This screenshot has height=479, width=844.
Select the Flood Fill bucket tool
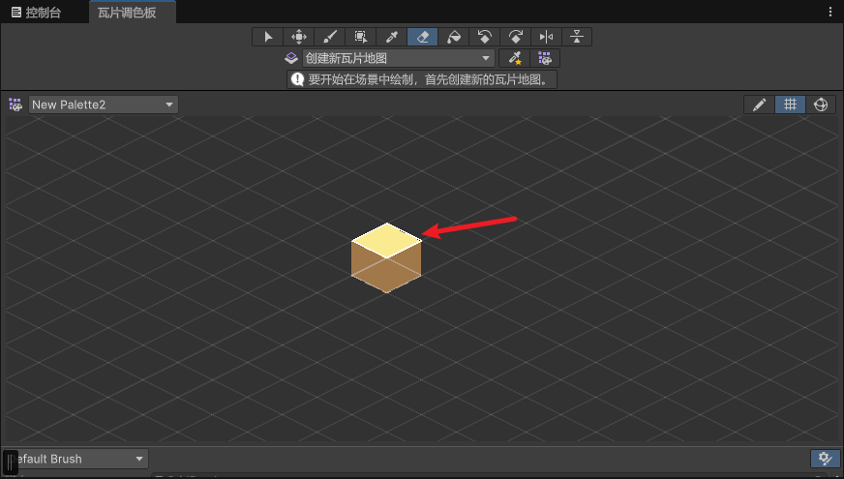tap(453, 37)
